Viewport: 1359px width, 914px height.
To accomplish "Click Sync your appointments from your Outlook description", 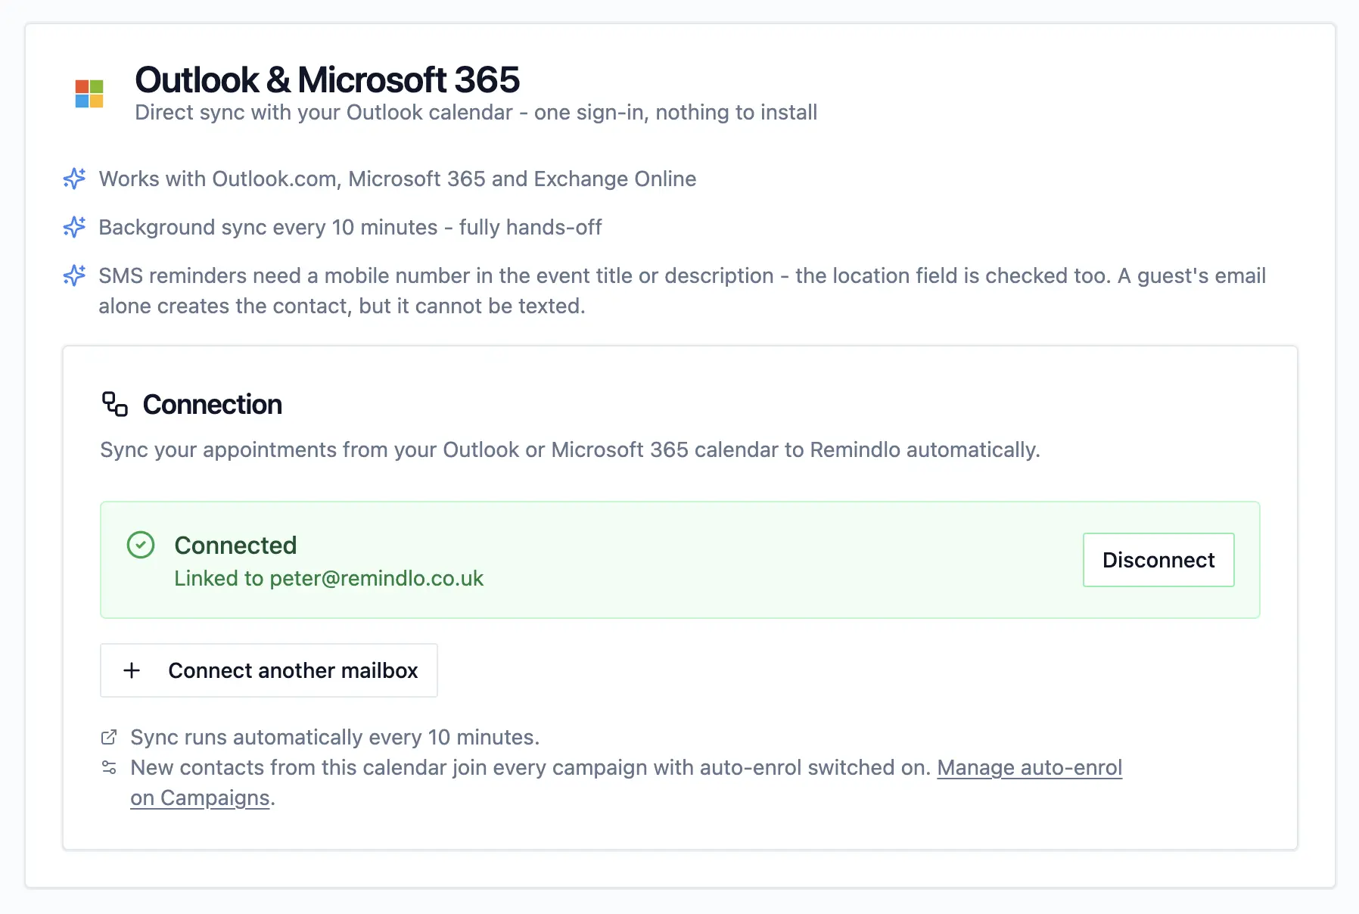I will click(x=570, y=449).
